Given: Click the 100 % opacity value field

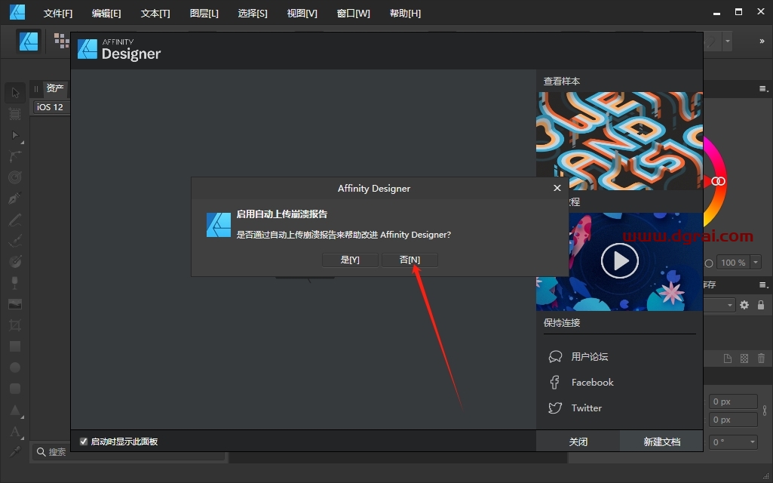Looking at the screenshot, I should coord(732,263).
